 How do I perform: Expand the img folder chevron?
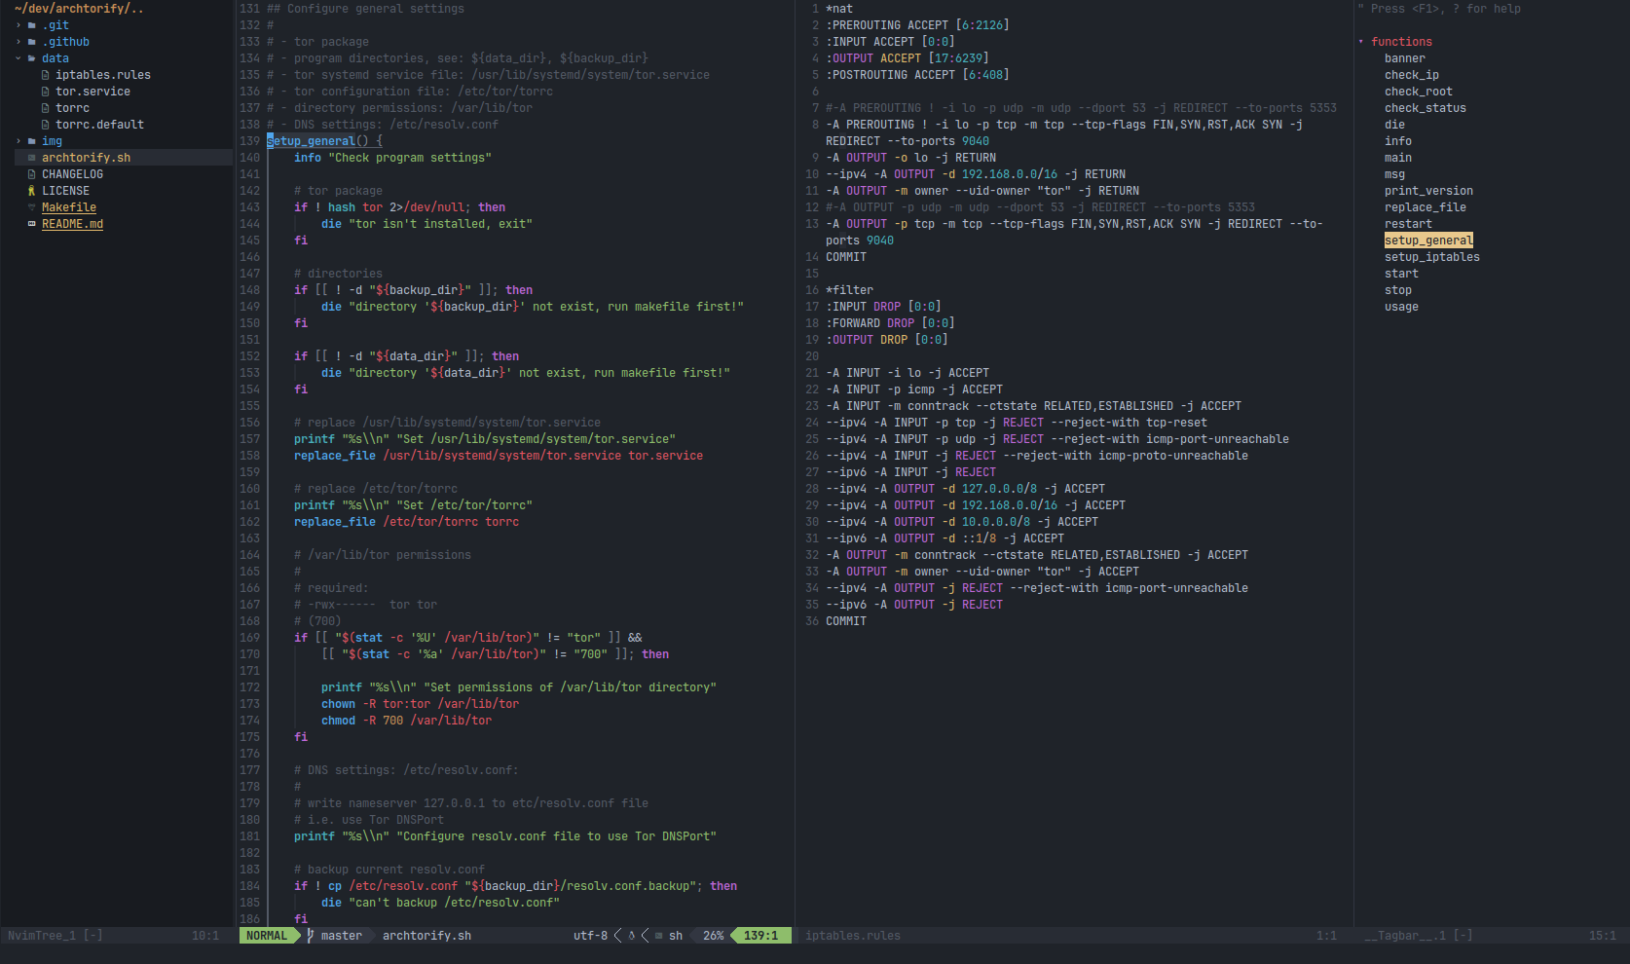(x=19, y=141)
